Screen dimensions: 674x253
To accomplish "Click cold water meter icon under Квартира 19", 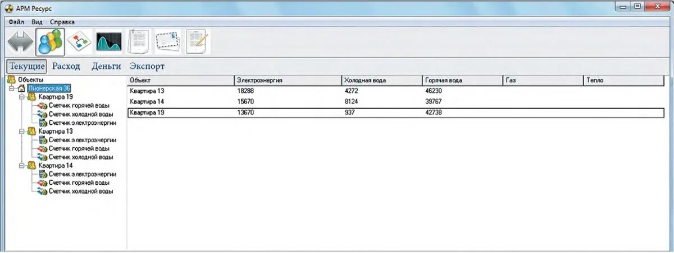I will pyautogui.click(x=43, y=114).
